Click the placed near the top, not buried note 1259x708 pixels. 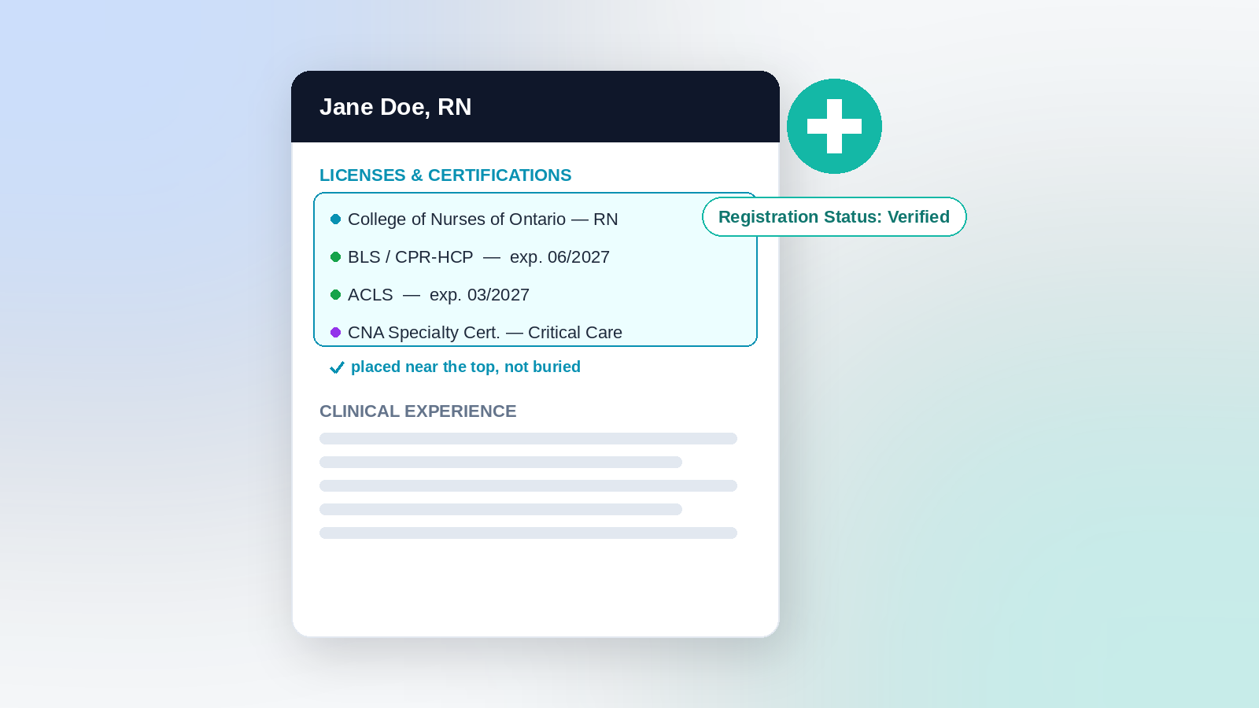(466, 367)
